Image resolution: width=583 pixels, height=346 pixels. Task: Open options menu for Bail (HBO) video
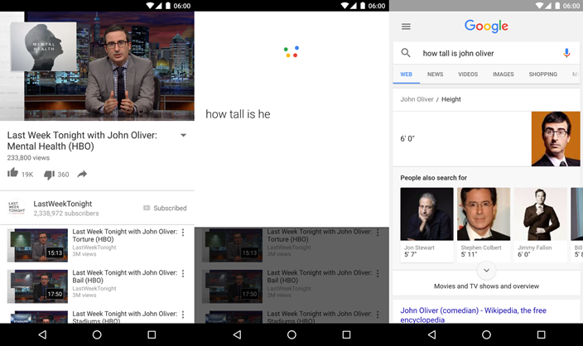tap(183, 273)
